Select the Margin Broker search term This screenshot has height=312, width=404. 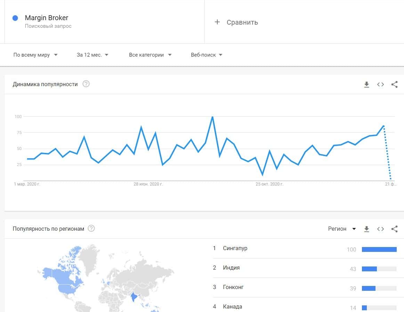47,18
